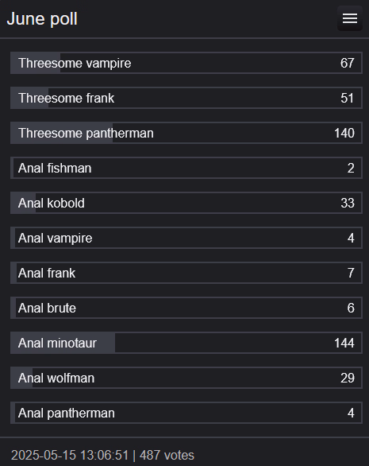The image size is (369, 466).
Task: Click the 51 votes number
Action: 348,98
